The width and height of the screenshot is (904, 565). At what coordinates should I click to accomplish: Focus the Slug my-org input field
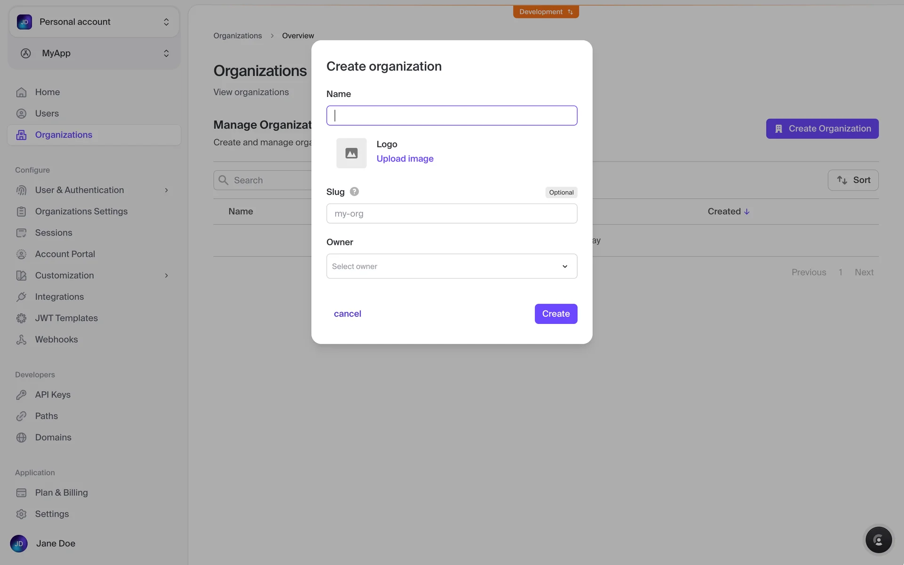pyautogui.click(x=452, y=214)
